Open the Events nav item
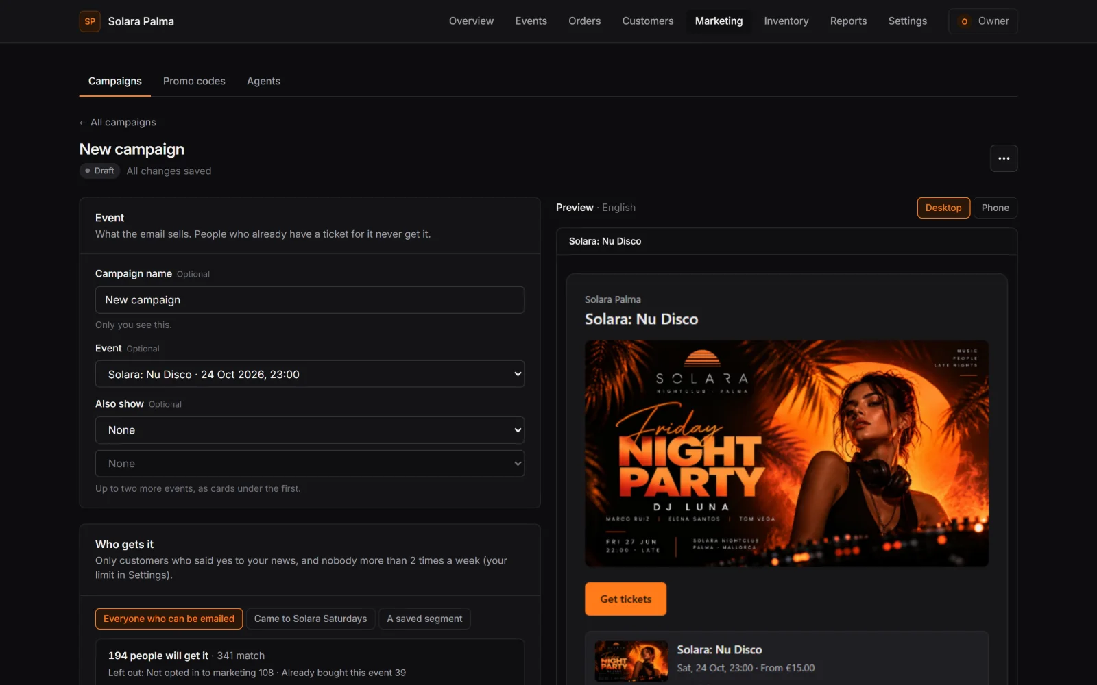Image resolution: width=1097 pixels, height=685 pixels. [531, 21]
